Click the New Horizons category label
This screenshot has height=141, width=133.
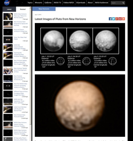44,9
